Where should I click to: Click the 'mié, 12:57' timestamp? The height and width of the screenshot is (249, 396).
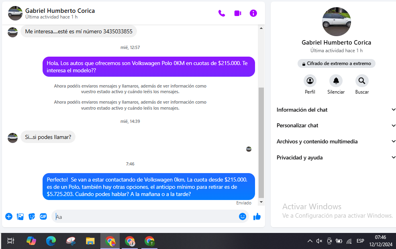click(x=130, y=47)
